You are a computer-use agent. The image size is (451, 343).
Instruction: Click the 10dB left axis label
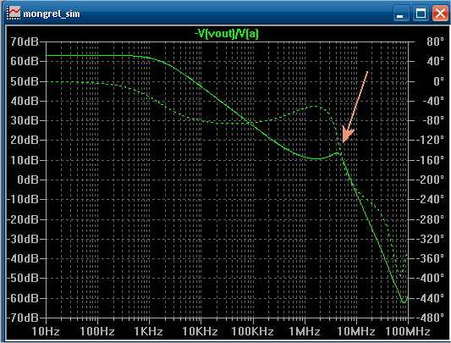(x=25, y=160)
